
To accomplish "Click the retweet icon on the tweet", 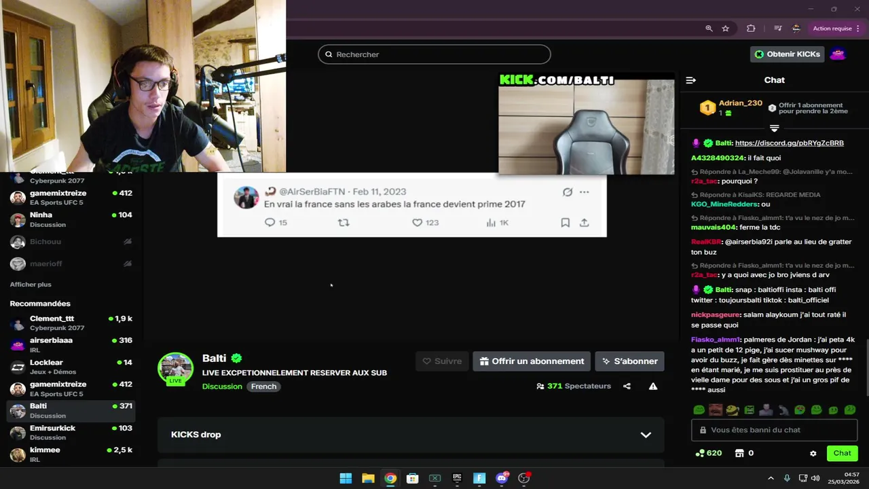I will (344, 223).
